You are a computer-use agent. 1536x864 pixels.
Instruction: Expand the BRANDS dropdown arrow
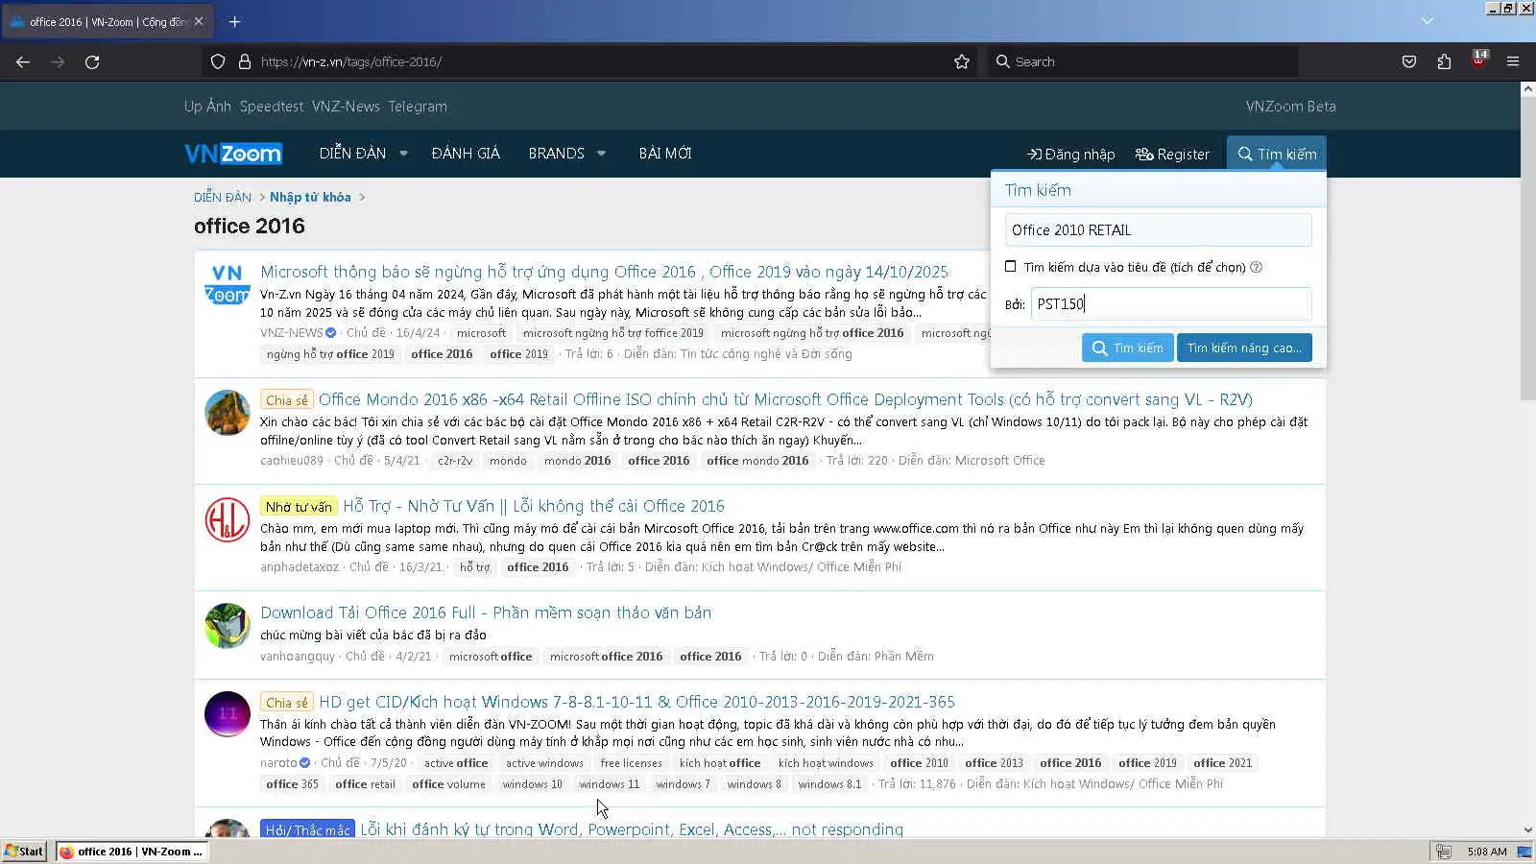click(602, 154)
